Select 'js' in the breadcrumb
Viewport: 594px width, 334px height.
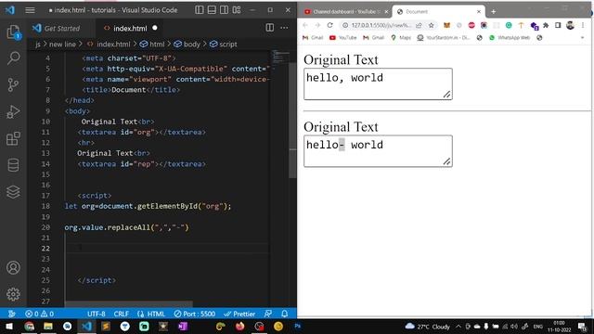click(37, 45)
